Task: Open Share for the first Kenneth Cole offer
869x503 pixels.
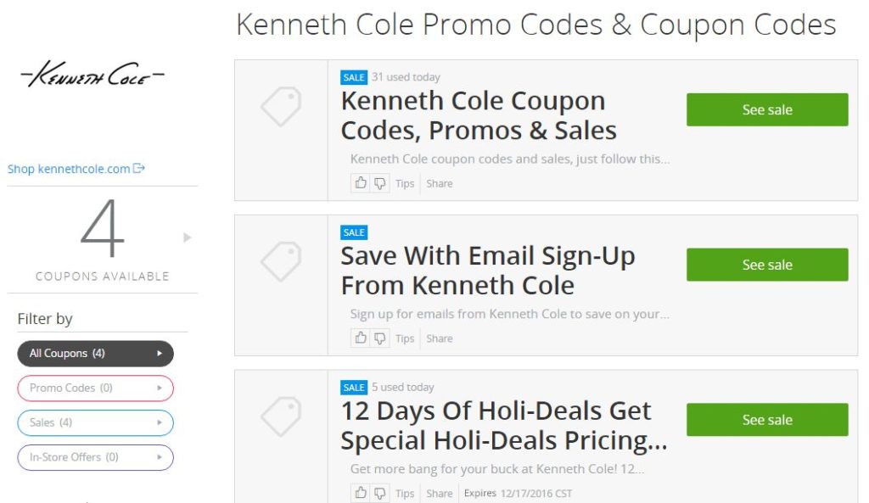Action: pyautogui.click(x=440, y=183)
